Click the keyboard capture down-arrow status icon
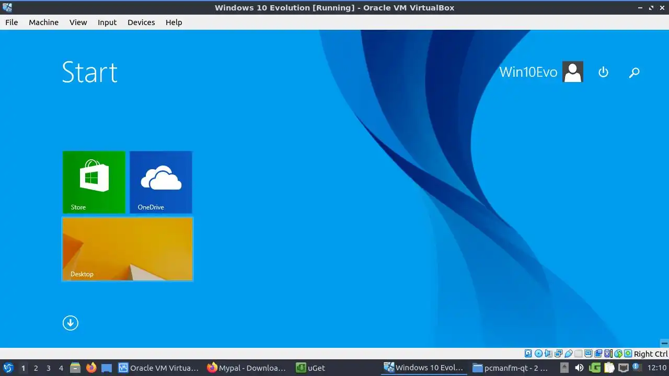The image size is (669, 376). tap(628, 354)
